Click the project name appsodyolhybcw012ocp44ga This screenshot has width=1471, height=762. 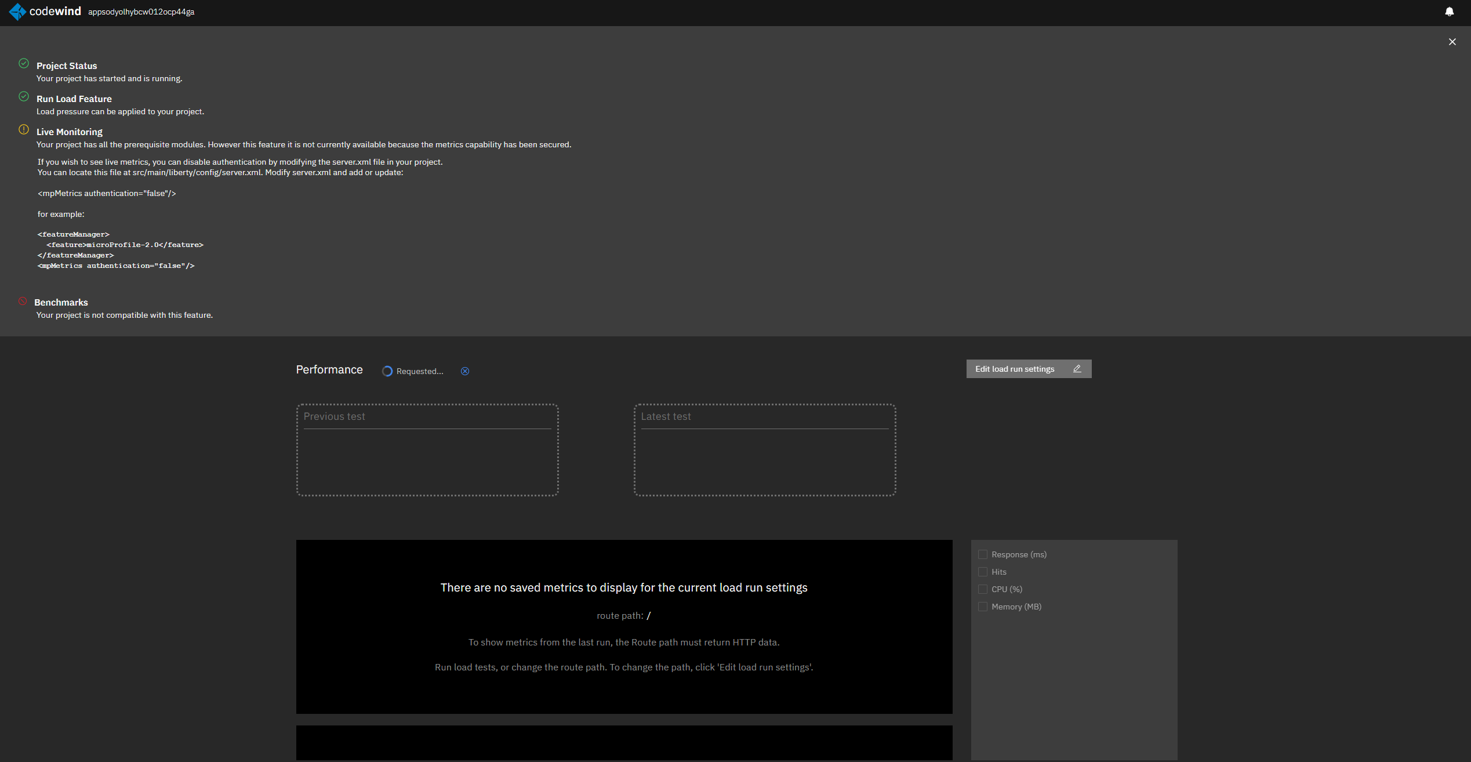(x=141, y=12)
